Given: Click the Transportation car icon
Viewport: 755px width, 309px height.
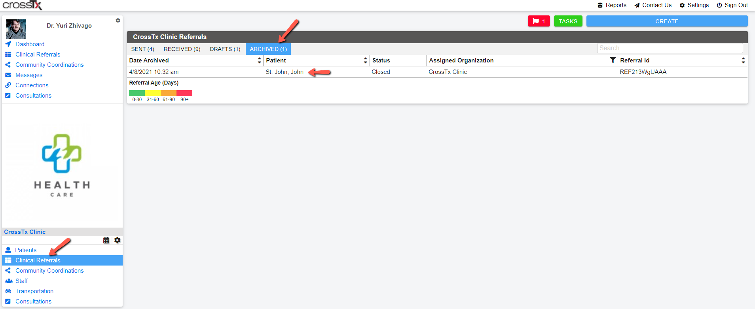Looking at the screenshot, I should 8,291.
